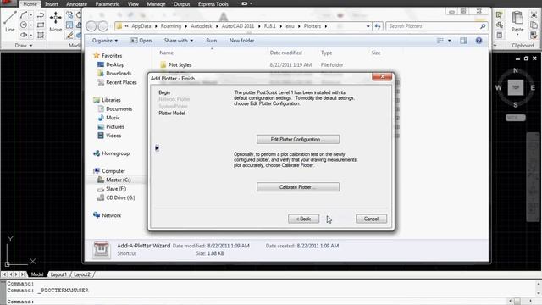This screenshot has width=542, height=305.
Task: Switch to the Layout2 tab
Action: pos(82,274)
